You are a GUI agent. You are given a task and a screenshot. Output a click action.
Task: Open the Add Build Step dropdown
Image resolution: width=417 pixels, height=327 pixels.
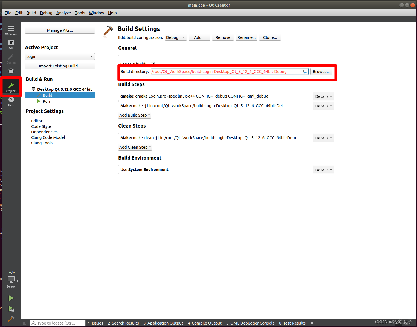pos(135,115)
